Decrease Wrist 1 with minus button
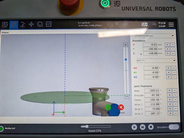 pyautogui.click(x=175, y=104)
